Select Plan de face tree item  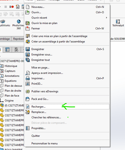[12, 96]
